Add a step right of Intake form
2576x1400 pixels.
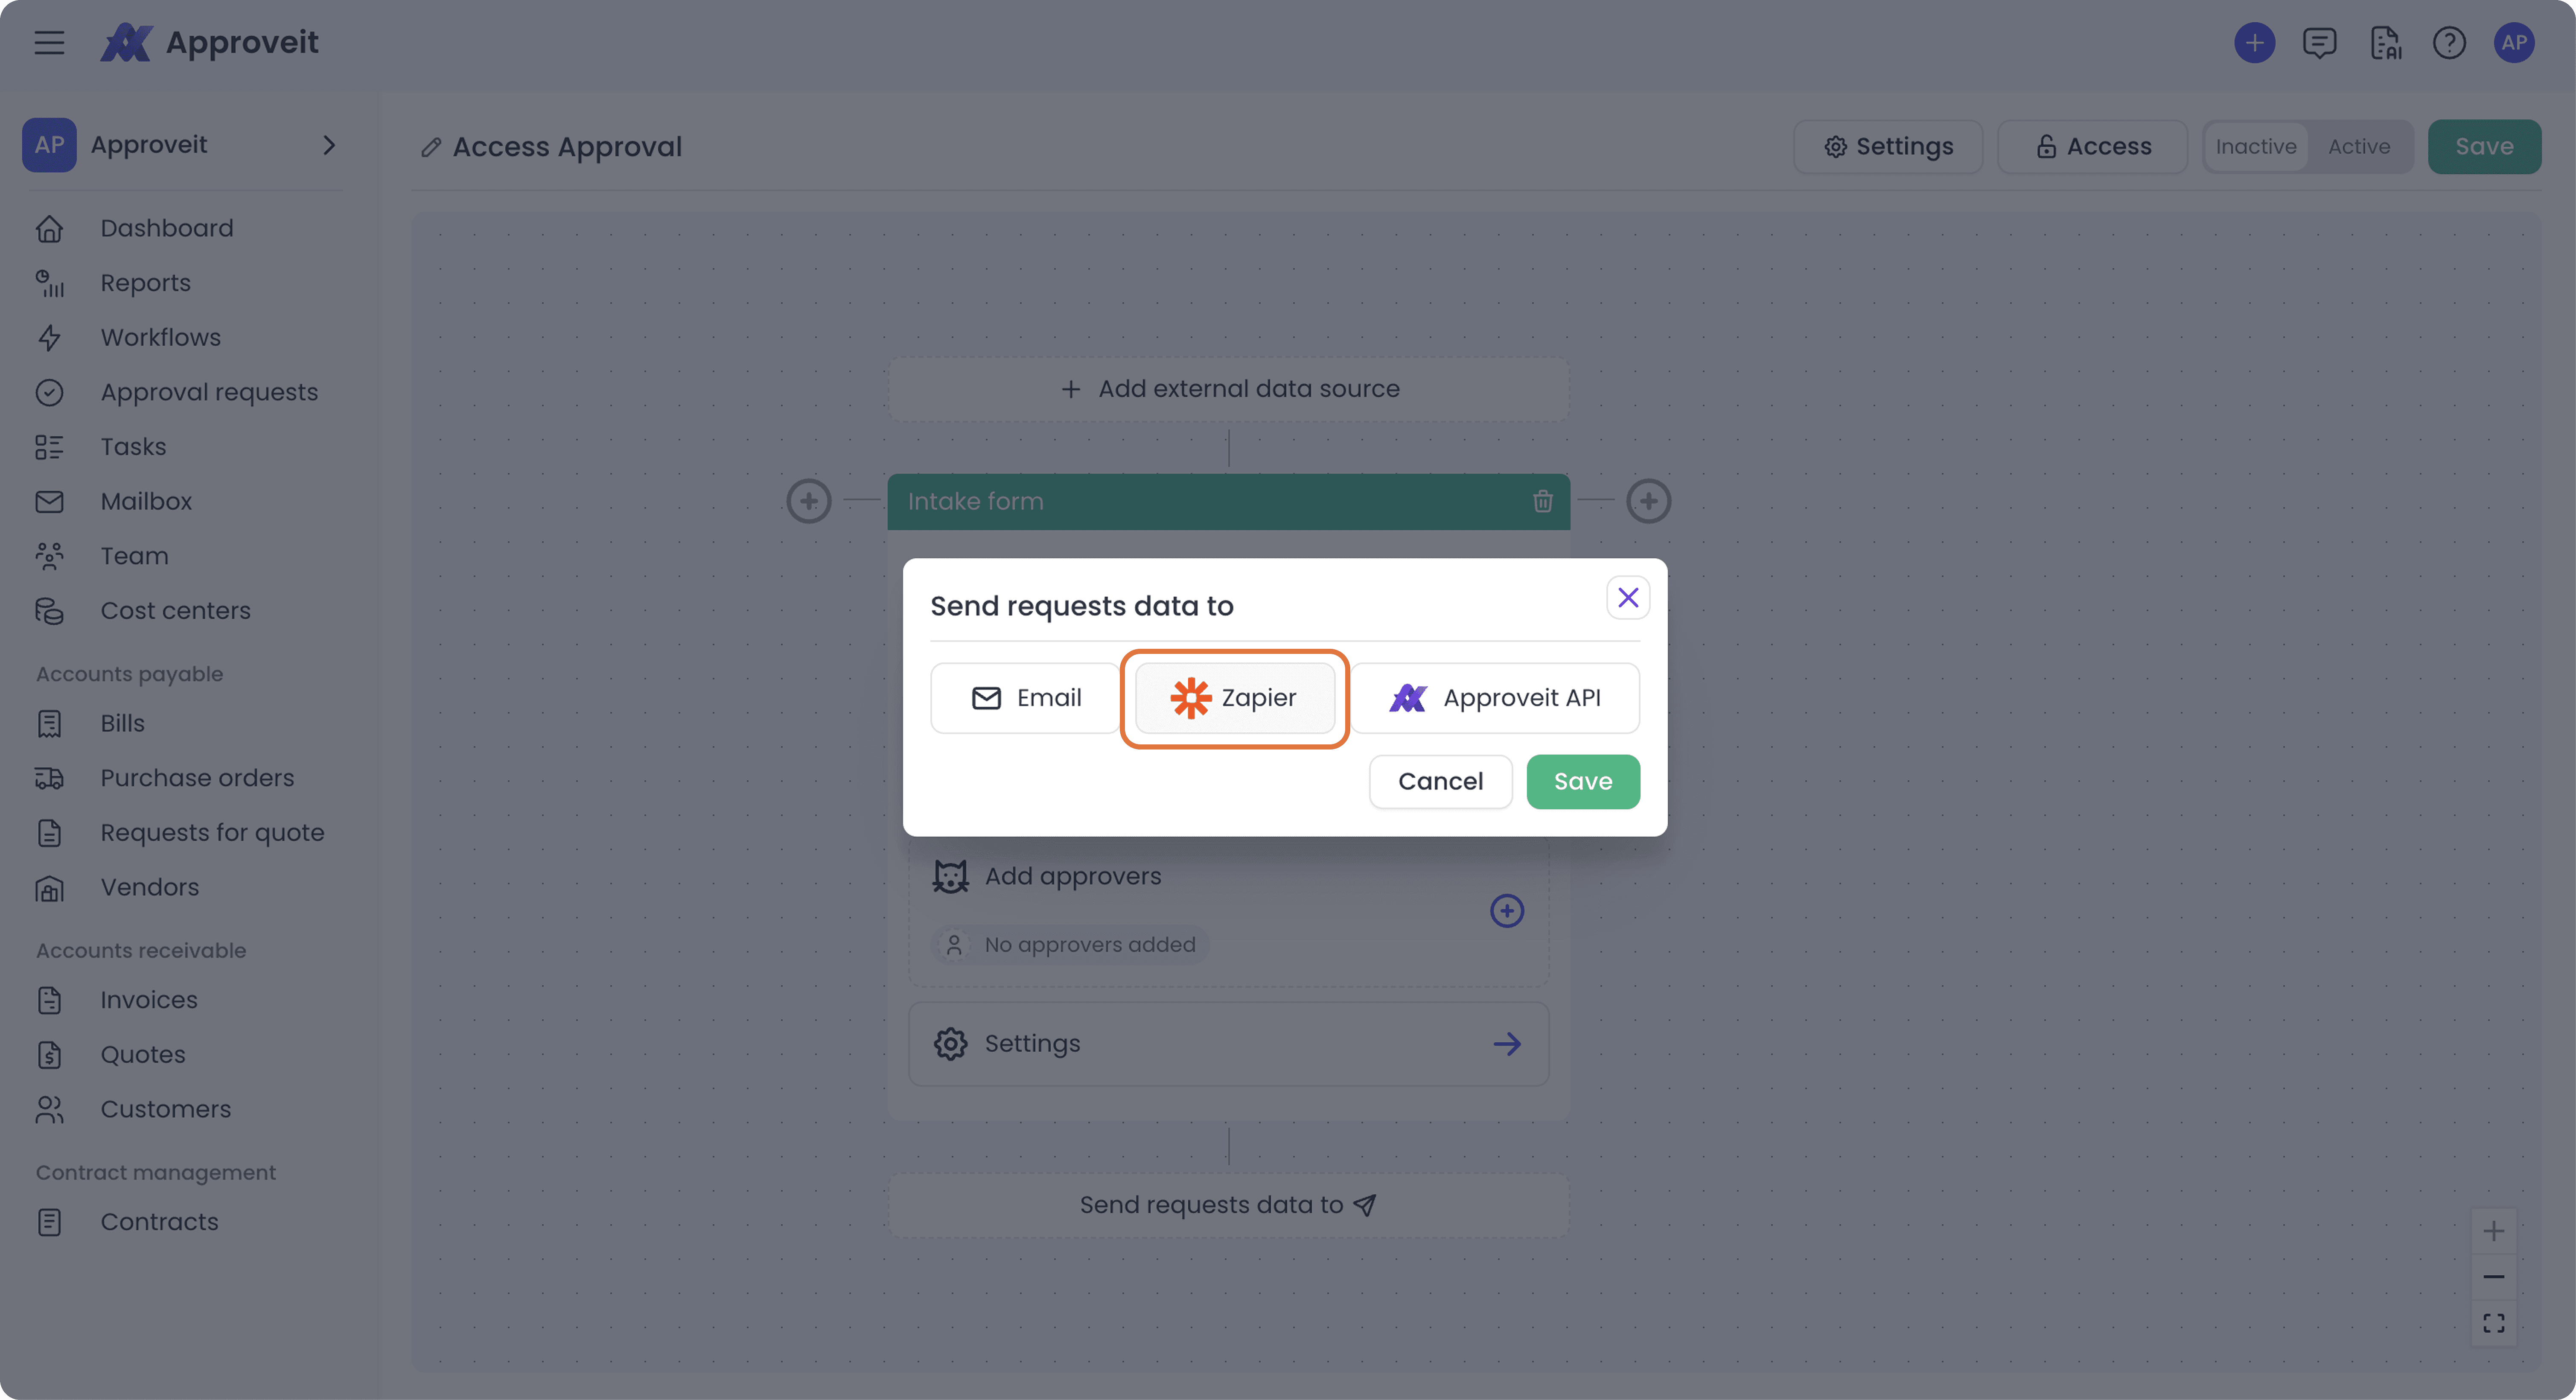[1649, 501]
